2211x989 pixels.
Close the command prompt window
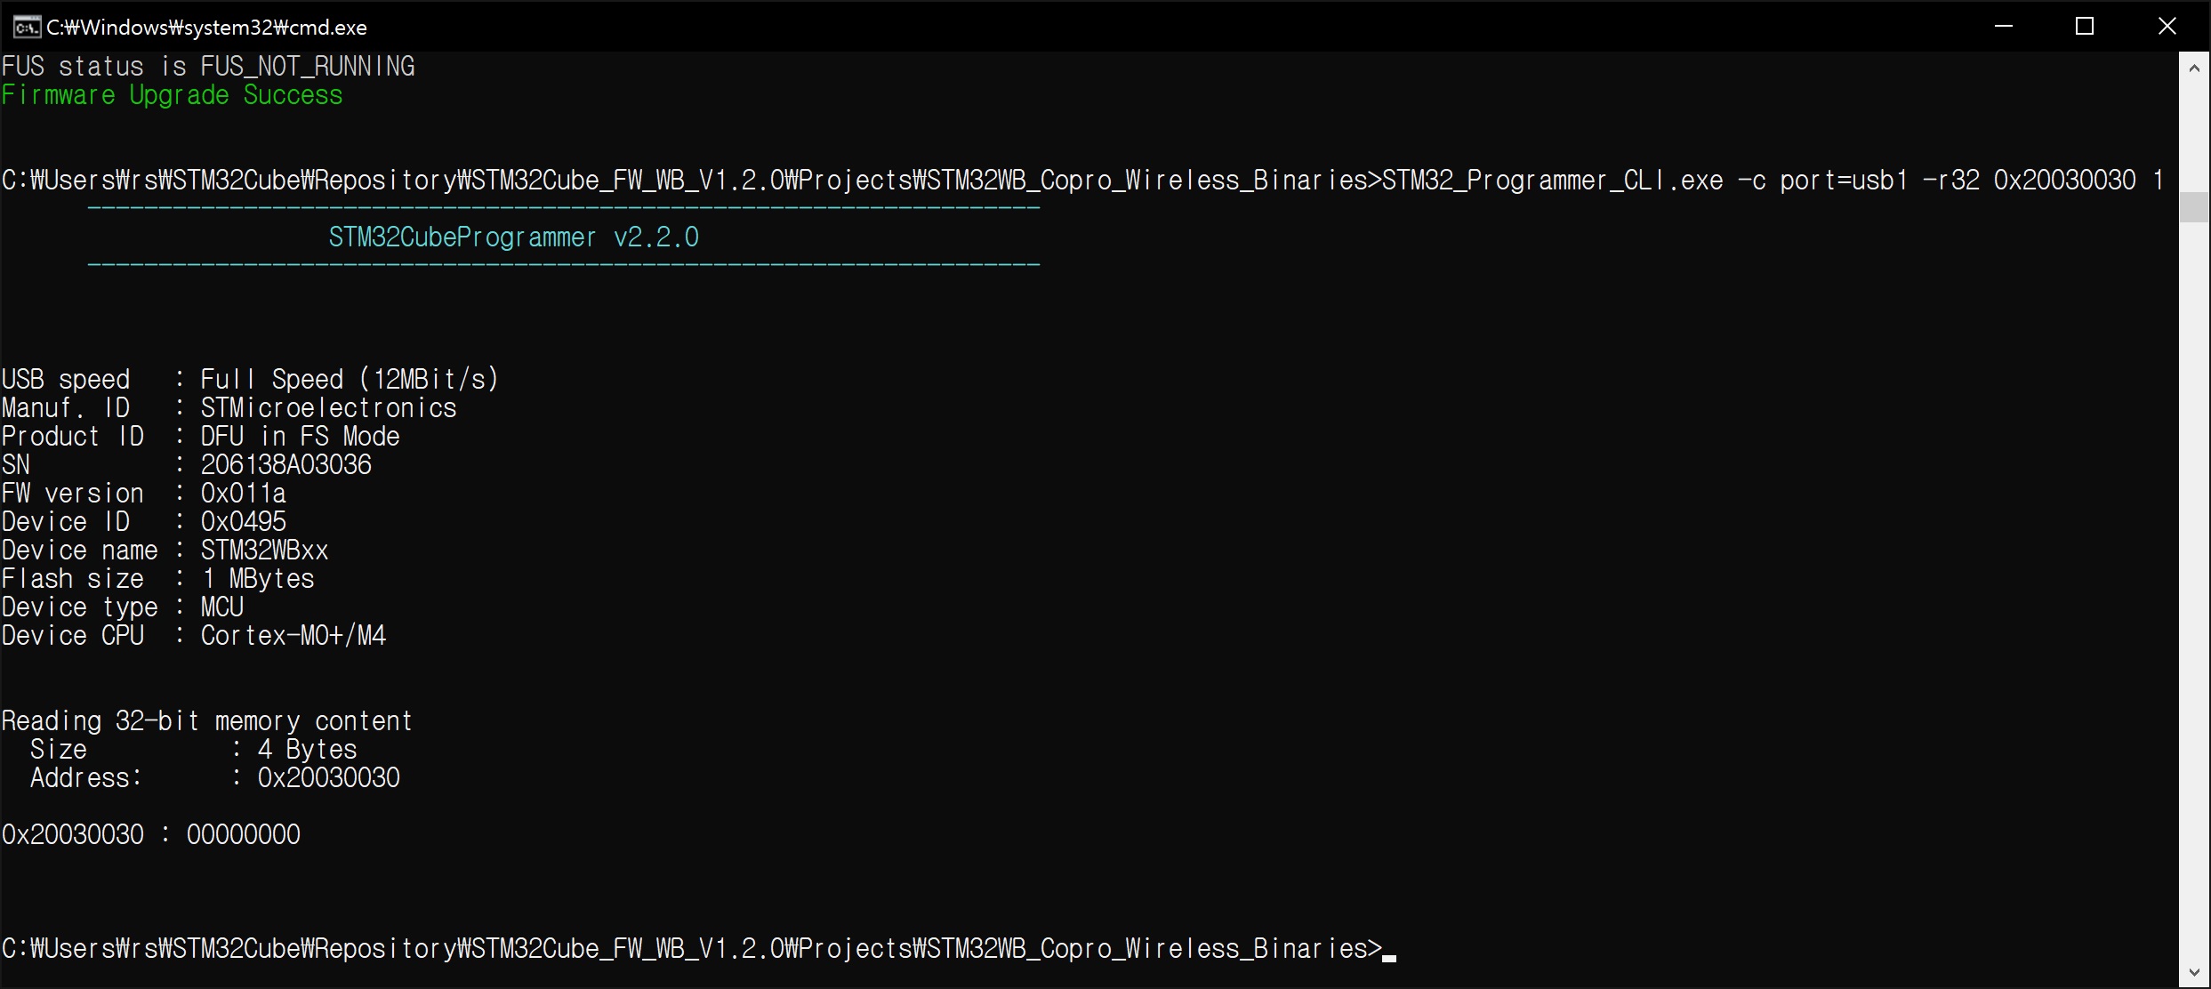(2167, 27)
